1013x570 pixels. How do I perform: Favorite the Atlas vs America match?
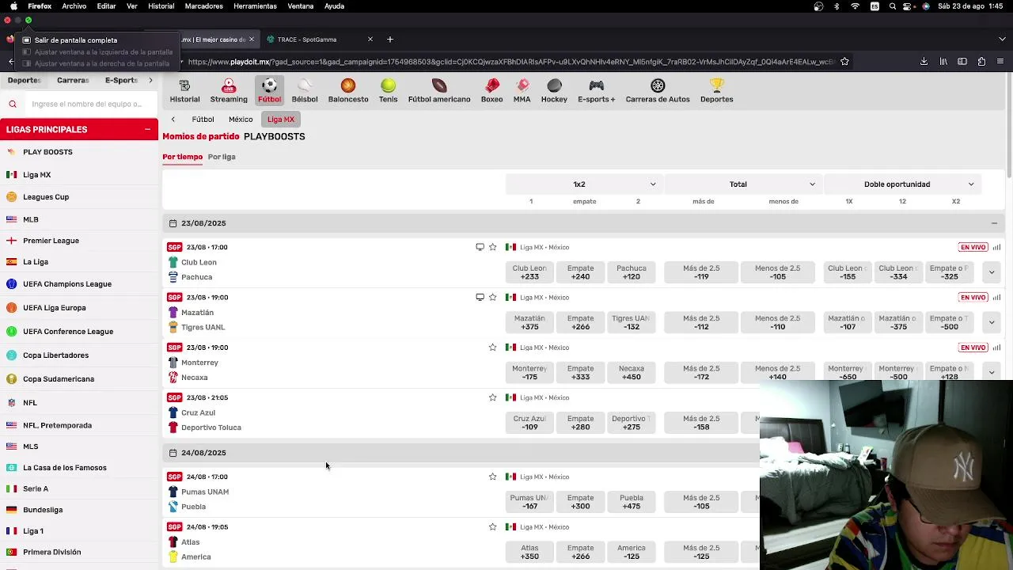[x=492, y=526]
